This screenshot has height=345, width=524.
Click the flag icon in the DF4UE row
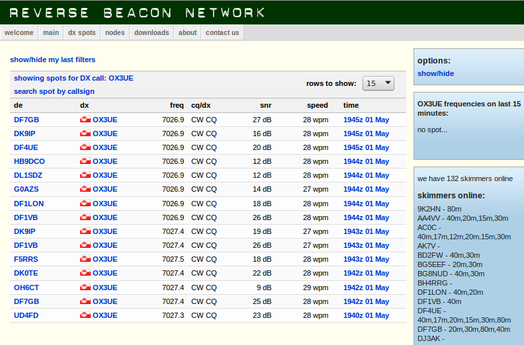pyautogui.click(x=85, y=147)
